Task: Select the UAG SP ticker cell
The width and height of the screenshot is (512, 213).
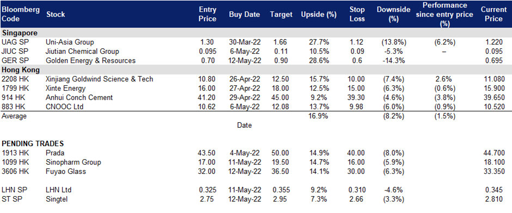Action: click(13, 42)
